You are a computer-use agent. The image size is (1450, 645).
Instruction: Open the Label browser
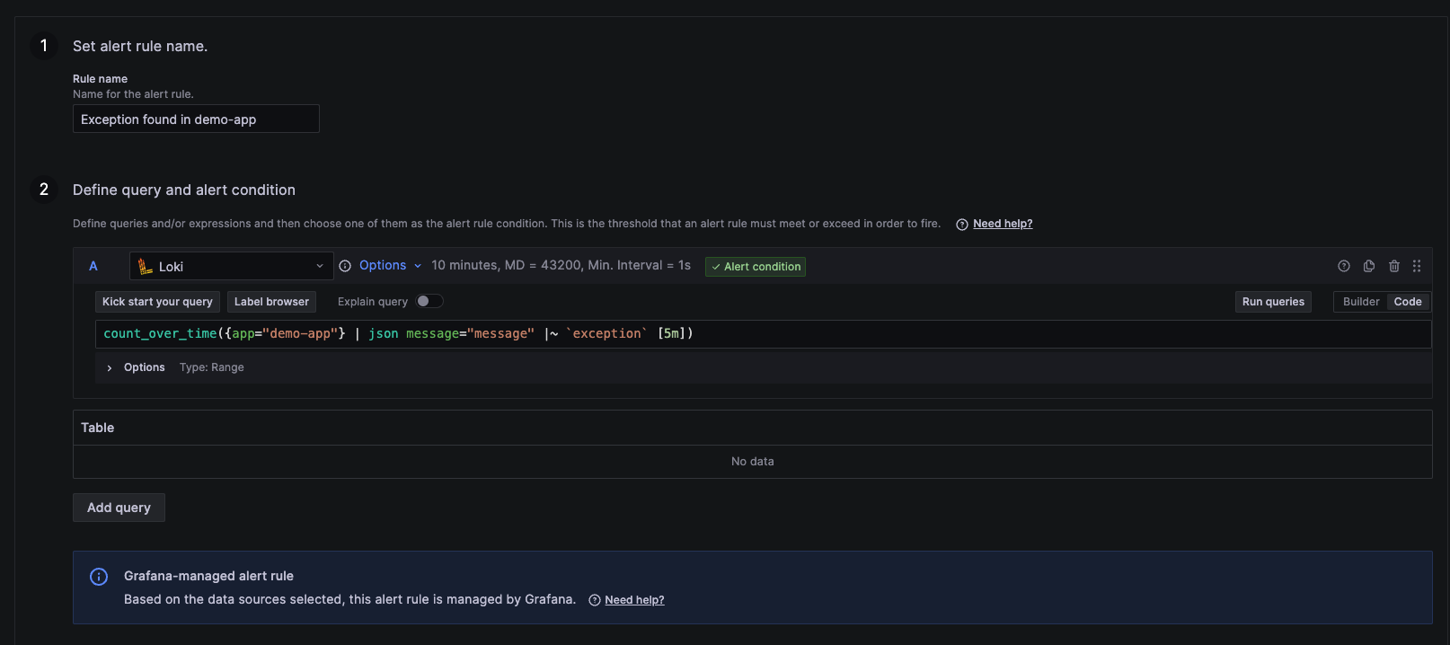point(271,302)
